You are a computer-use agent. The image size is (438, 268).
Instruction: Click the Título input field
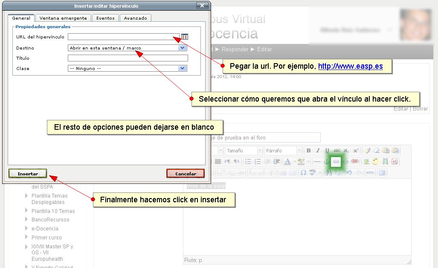point(128,58)
